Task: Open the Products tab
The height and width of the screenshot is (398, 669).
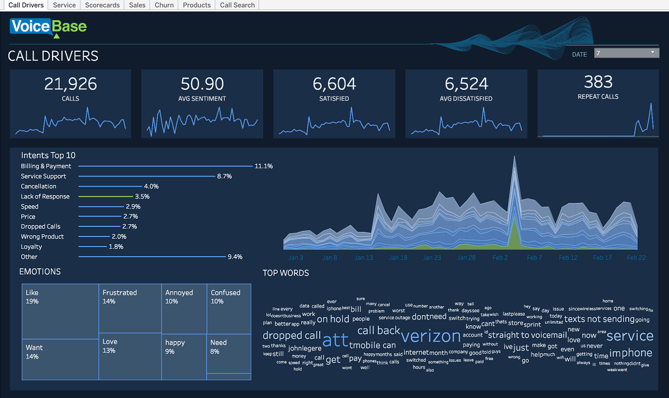Action: click(196, 4)
